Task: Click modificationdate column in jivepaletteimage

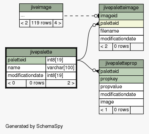Action: pos(121,39)
